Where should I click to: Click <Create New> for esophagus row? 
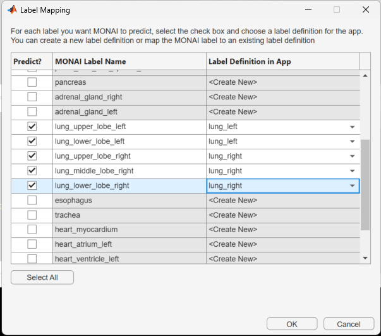click(x=283, y=200)
